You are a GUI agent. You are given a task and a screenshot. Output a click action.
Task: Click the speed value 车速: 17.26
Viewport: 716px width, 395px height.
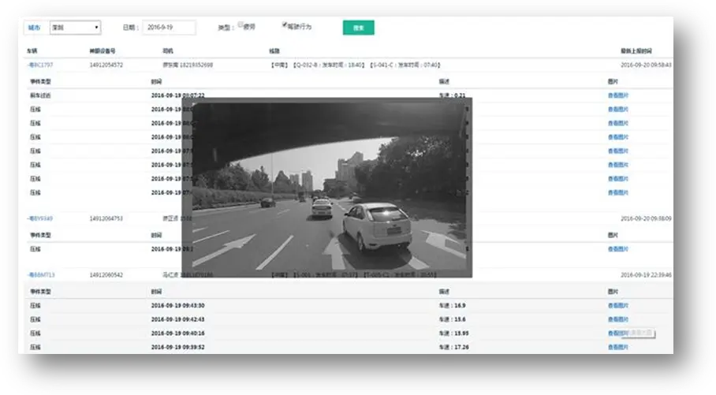453,347
